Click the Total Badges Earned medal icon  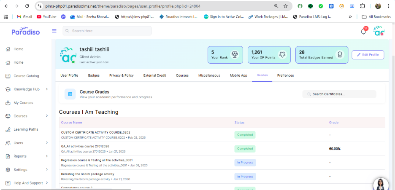[338, 54]
